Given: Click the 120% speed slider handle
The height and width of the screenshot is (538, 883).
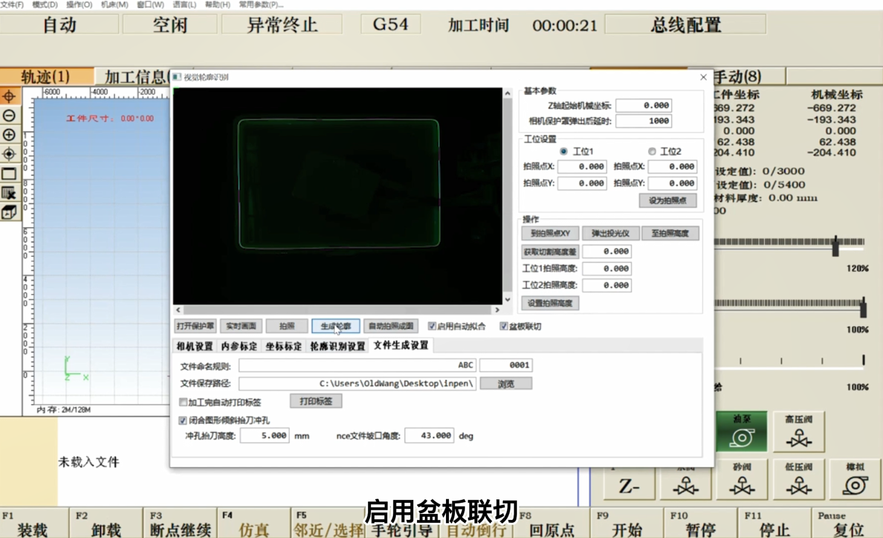Looking at the screenshot, I should [835, 245].
